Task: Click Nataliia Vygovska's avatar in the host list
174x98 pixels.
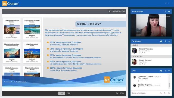Action: click(x=135, y=51)
